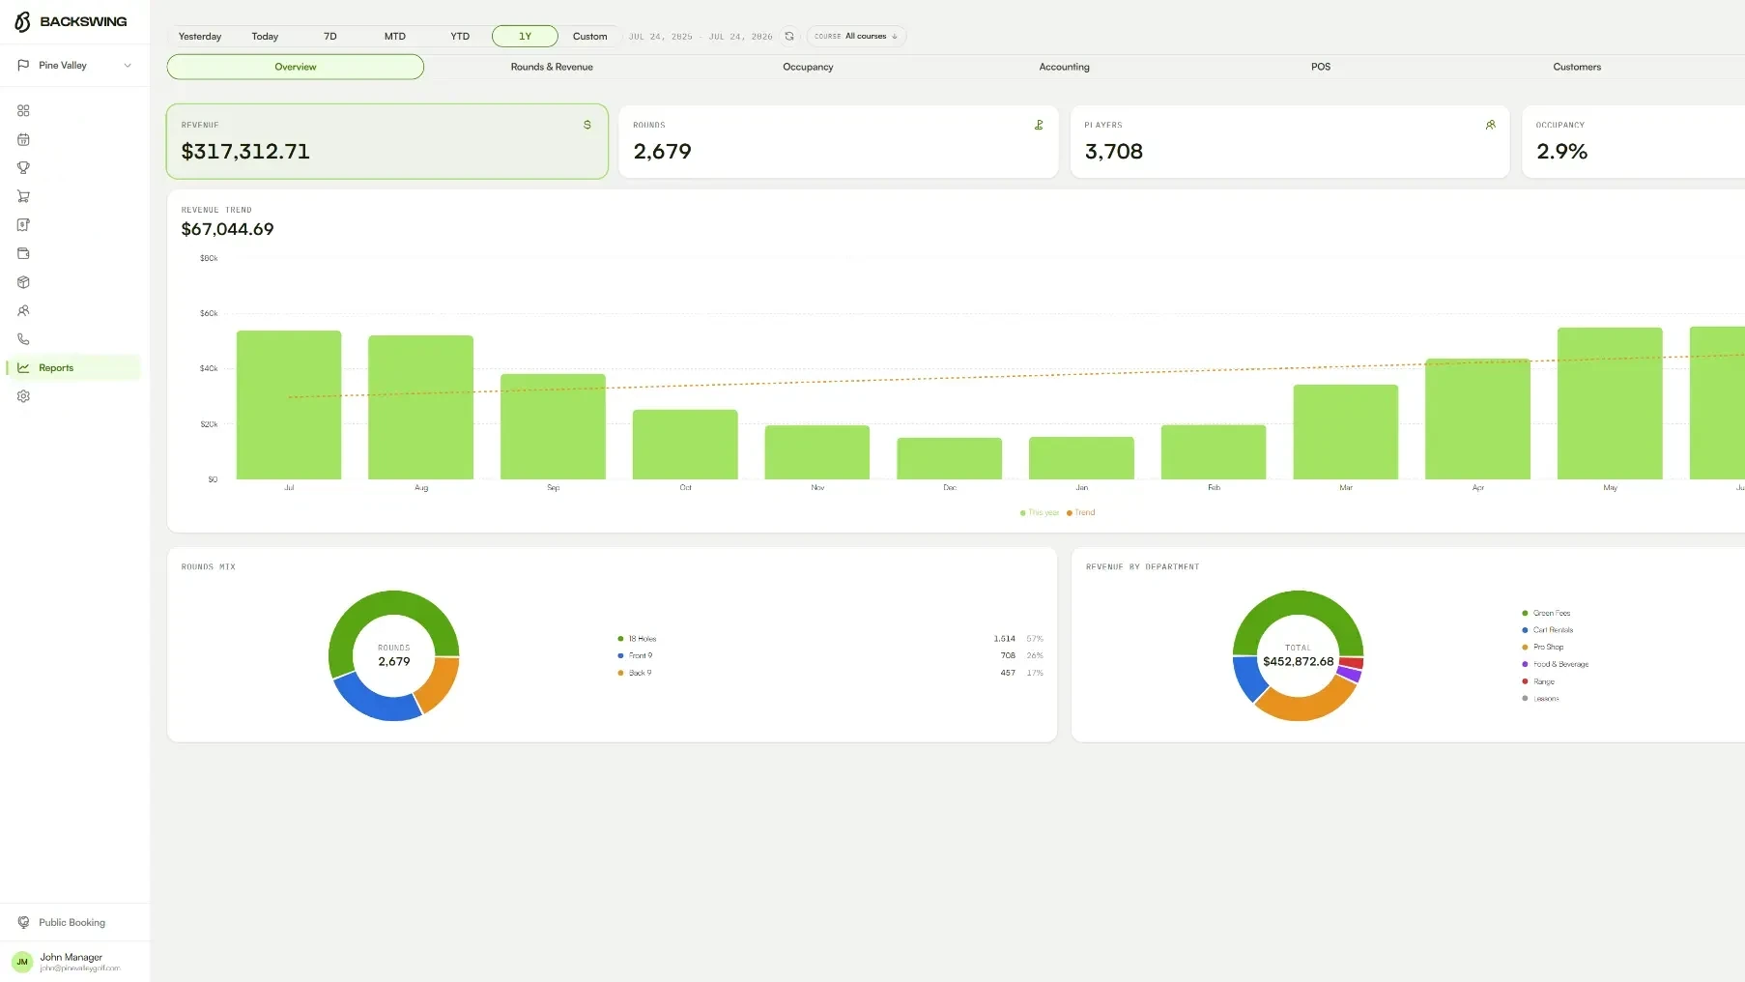This screenshot has height=982, width=1745.
Task: Open the wallet icon in sidebar
Action: point(23,253)
